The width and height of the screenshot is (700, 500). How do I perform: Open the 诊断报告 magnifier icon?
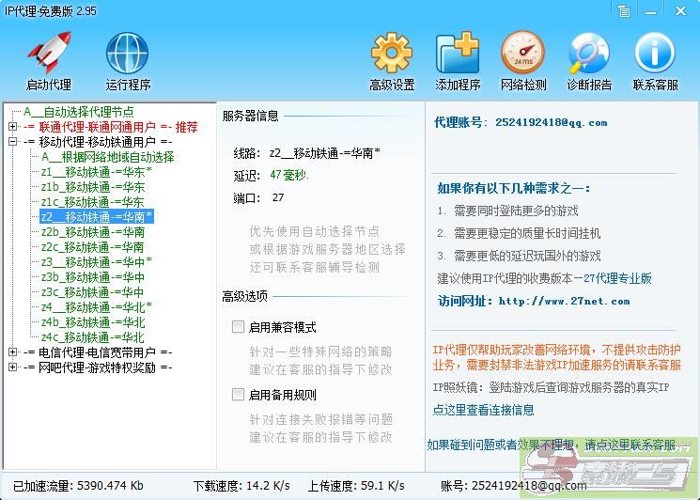click(589, 54)
